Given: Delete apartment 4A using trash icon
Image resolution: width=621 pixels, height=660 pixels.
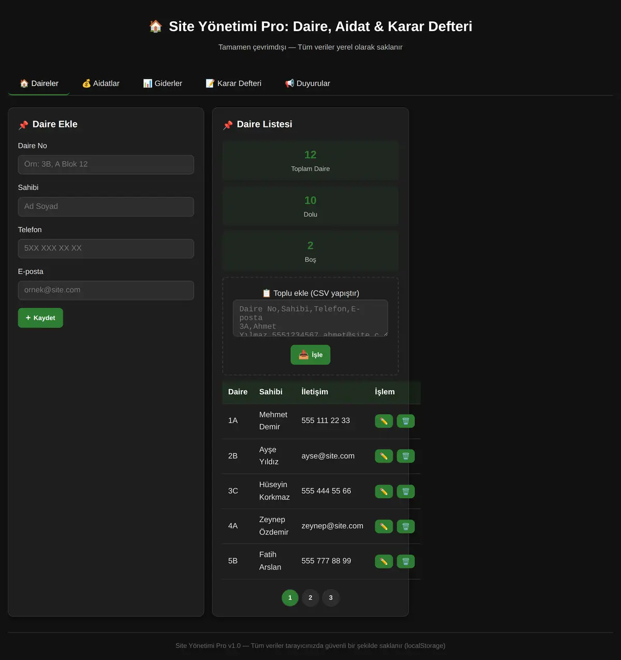Looking at the screenshot, I should pyautogui.click(x=406, y=526).
